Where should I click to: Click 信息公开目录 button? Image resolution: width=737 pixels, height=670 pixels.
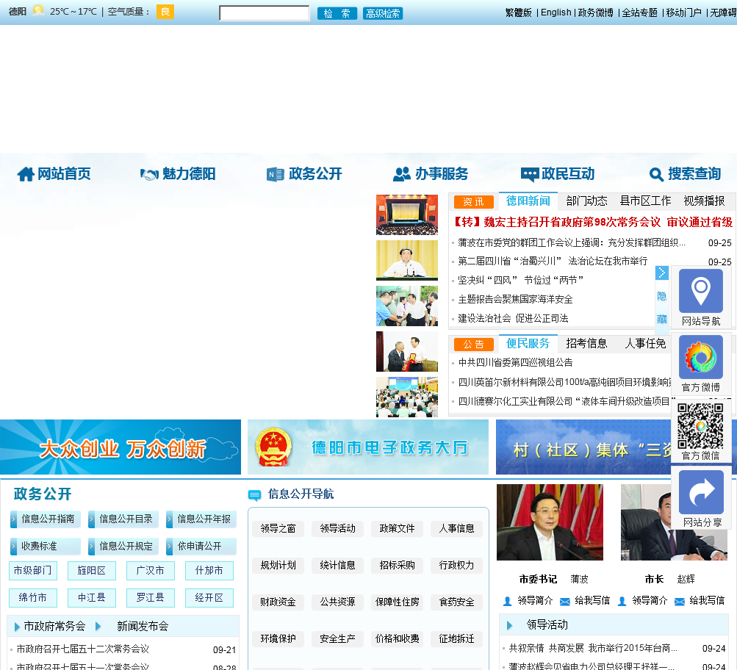[123, 519]
